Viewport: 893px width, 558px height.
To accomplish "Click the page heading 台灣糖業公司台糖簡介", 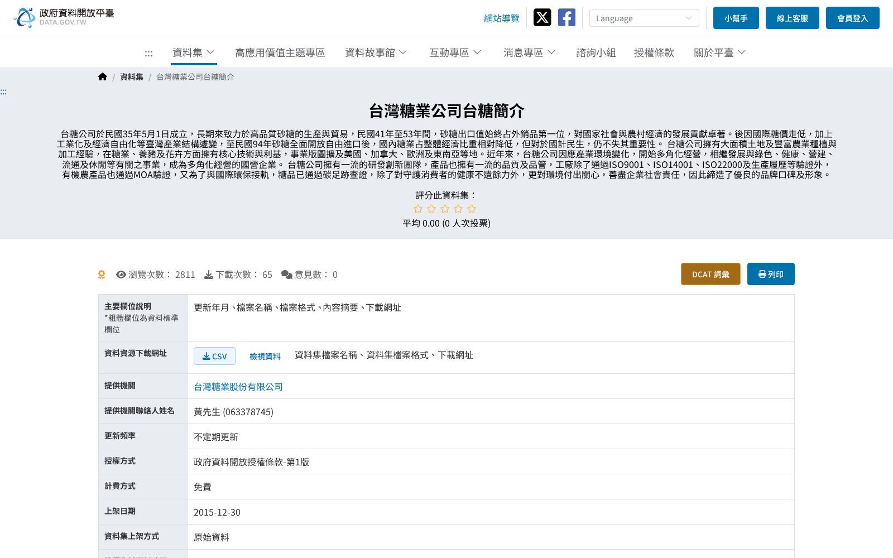I will click(446, 110).
